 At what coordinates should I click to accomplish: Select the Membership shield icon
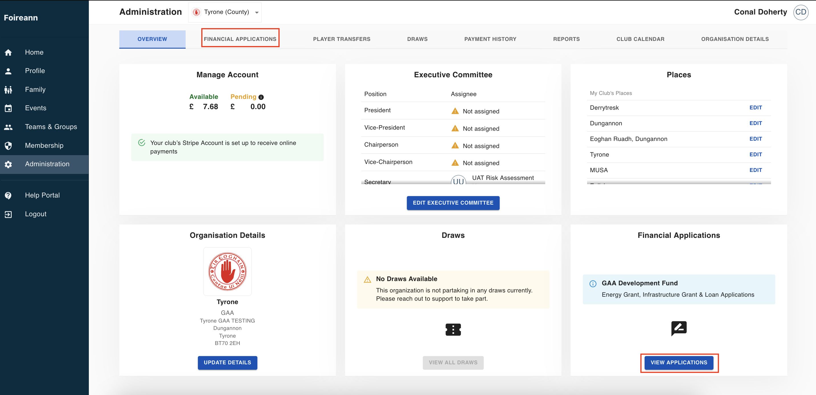(8, 146)
